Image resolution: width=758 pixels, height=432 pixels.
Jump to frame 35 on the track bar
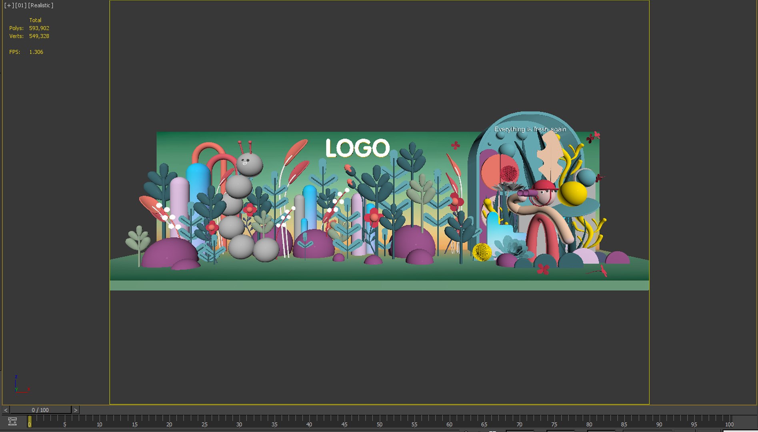click(274, 424)
